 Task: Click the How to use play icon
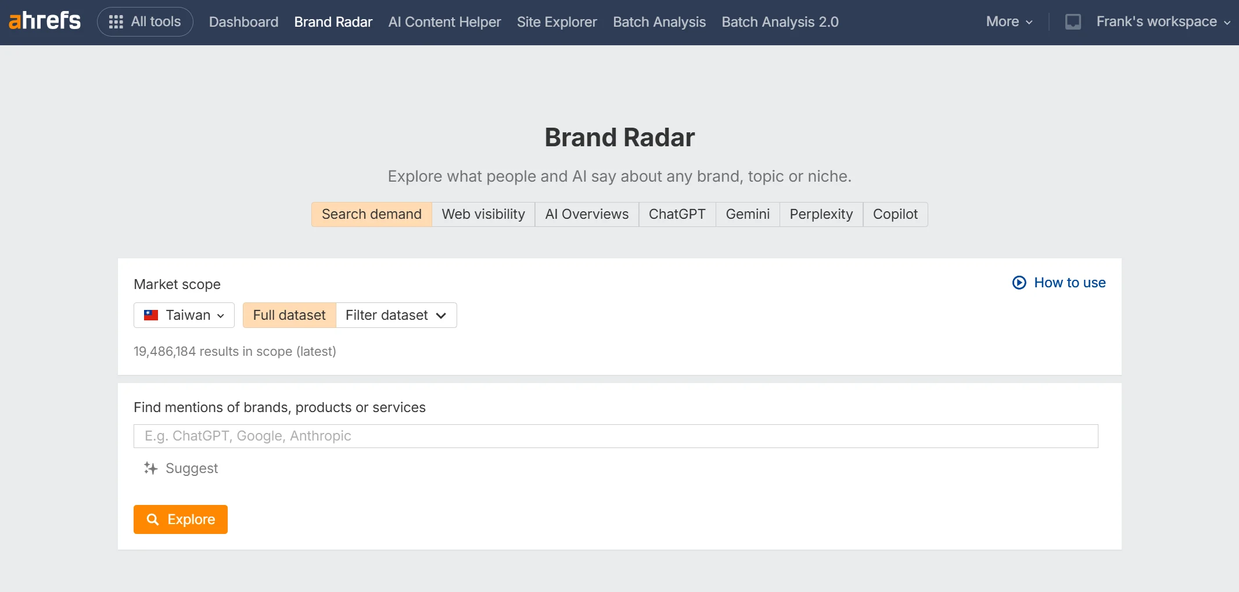coord(1019,283)
